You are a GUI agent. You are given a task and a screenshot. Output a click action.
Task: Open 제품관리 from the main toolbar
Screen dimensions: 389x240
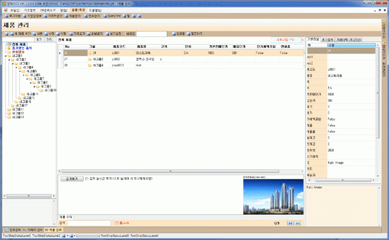73,16
